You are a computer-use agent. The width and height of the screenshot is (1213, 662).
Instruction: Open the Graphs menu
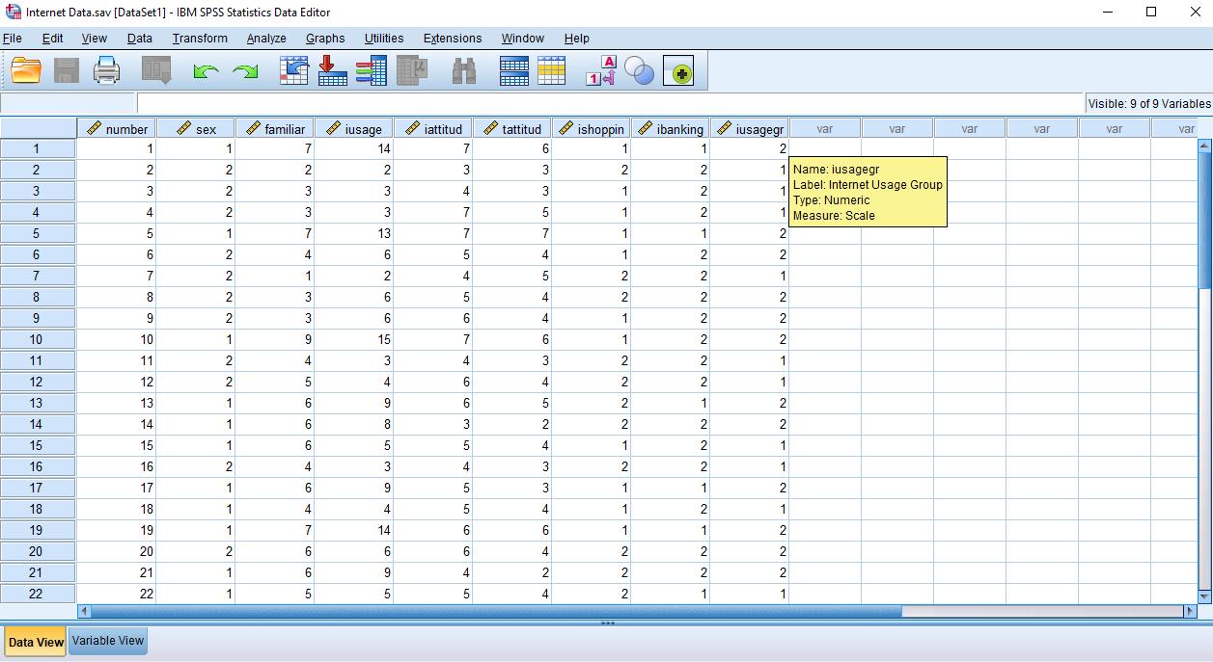(x=325, y=39)
